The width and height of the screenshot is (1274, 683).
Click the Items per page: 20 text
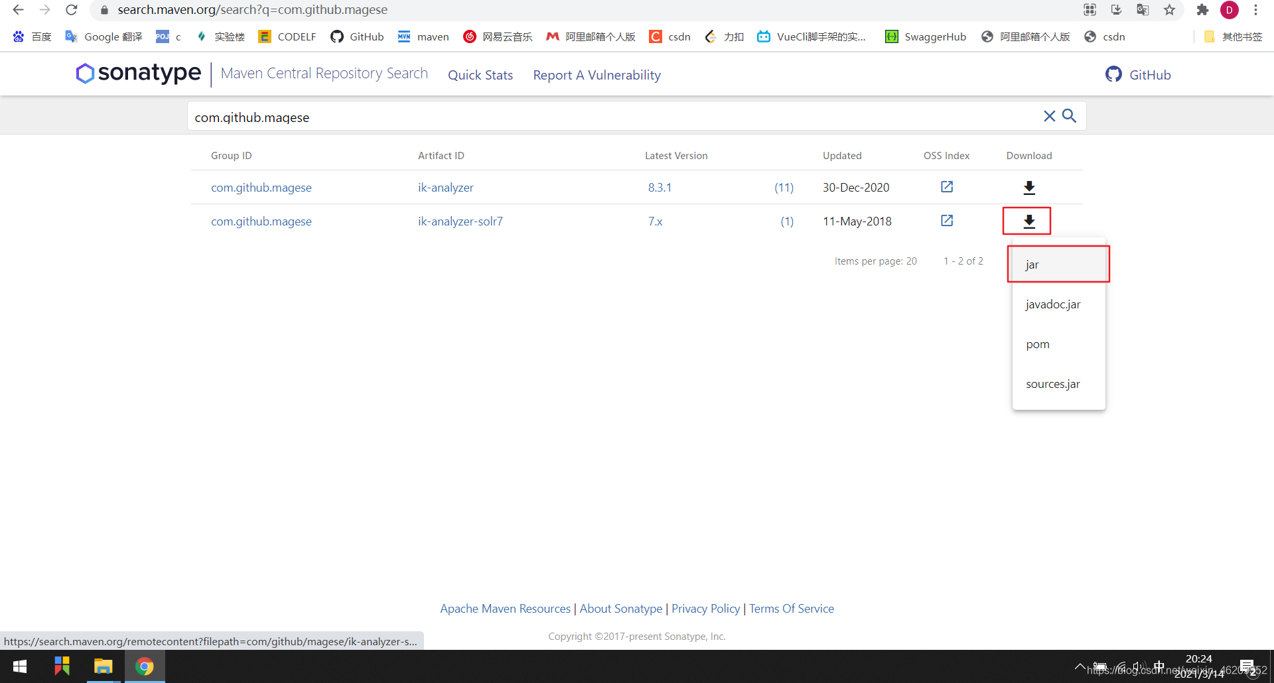875,261
